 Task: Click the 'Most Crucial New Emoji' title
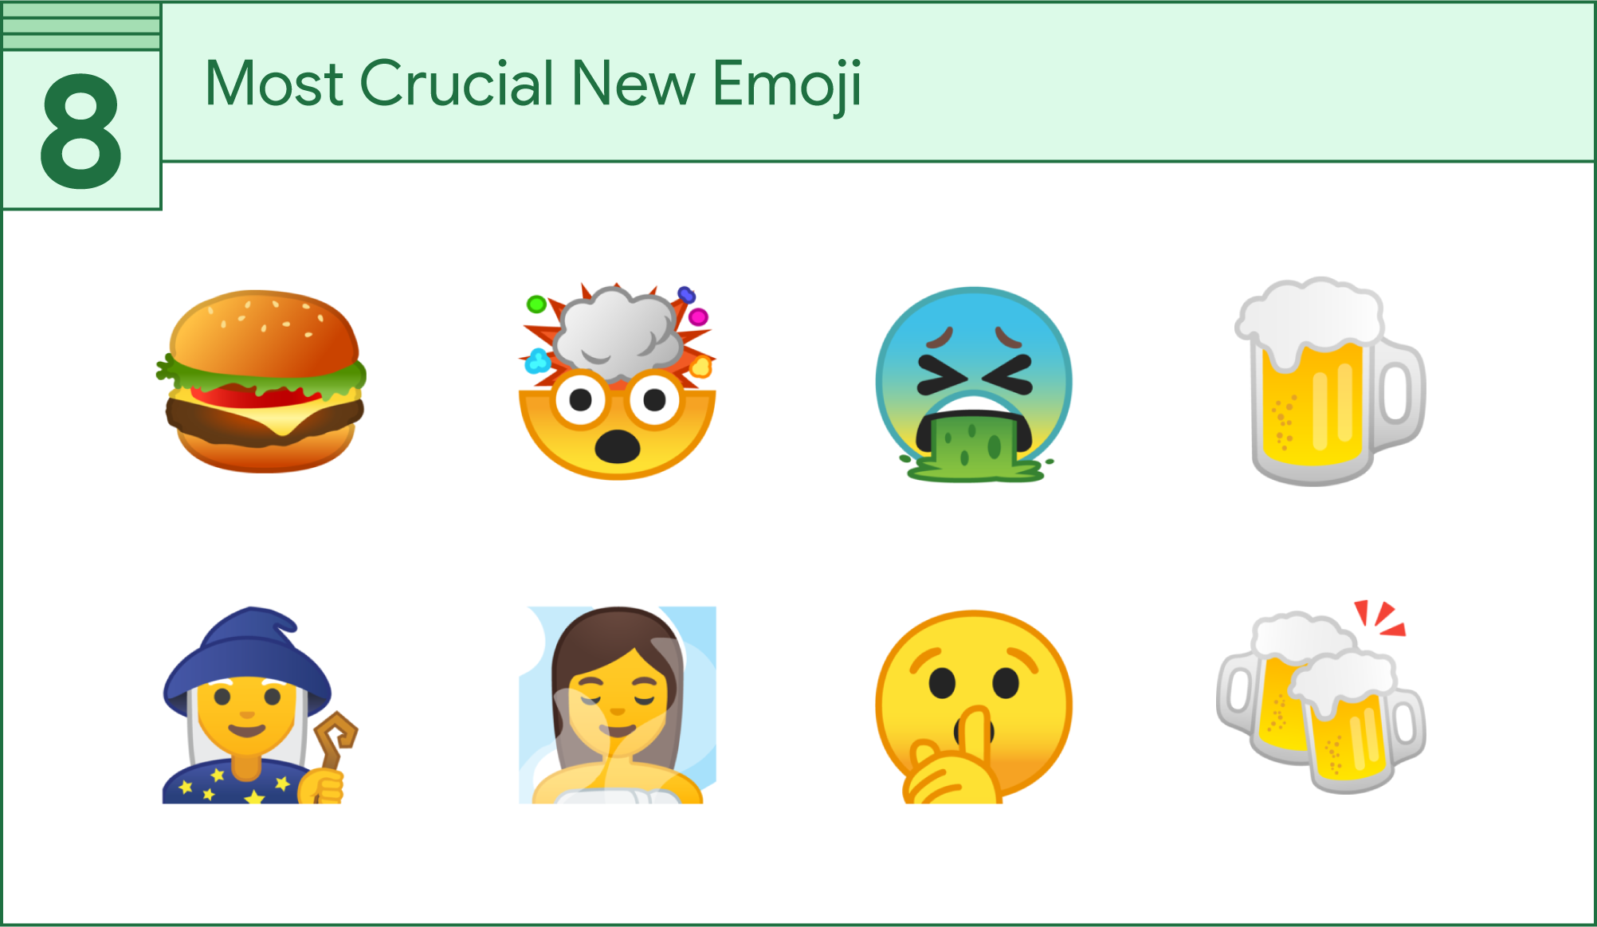533,84
